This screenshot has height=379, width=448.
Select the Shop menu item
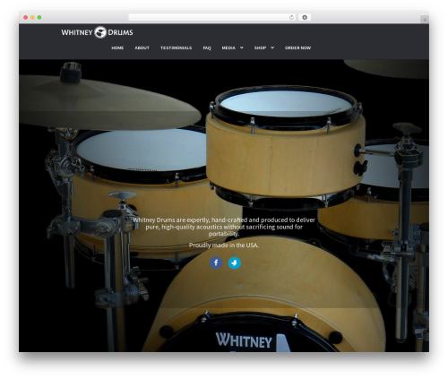(x=260, y=47)
